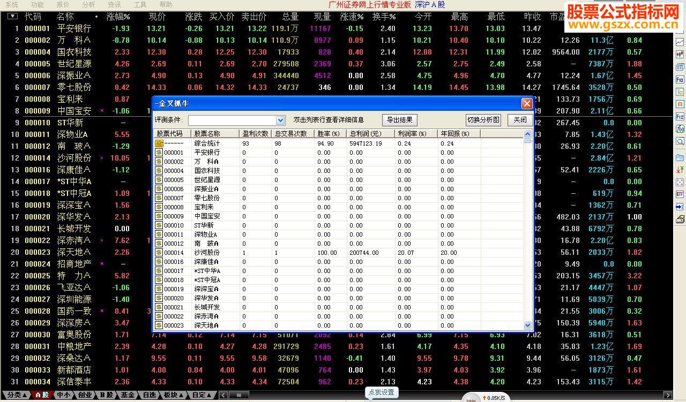The width and height of the screenshot is (686, 402).
Task: Open the 报价 menu
Action: (63, 4)
